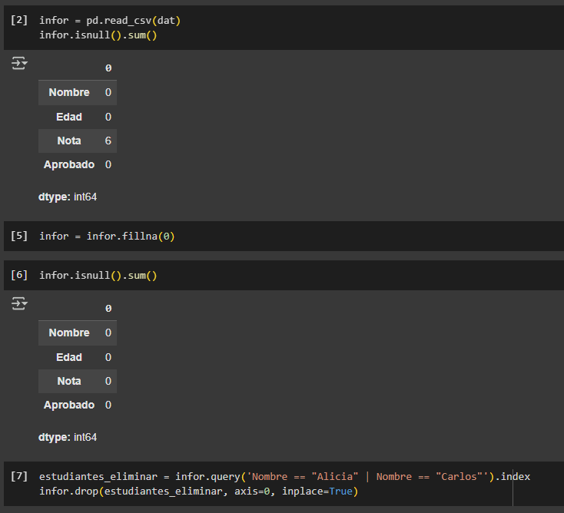Click the dtype: int64 text in first output
The width and height of the screenshot is (564, 513).
pos(68,197)
